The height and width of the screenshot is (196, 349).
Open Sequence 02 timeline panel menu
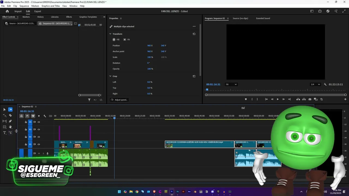(36, 107)
